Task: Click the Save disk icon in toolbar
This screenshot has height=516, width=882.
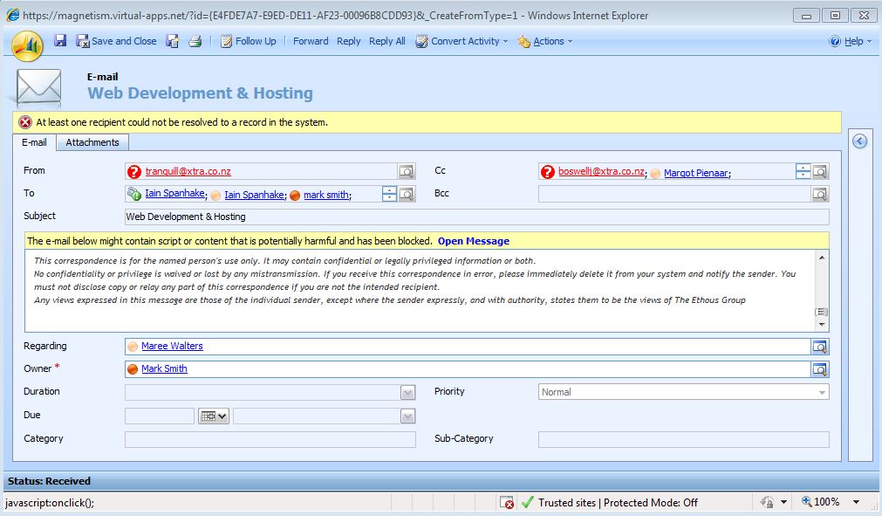Action: (x=60, y=41)
